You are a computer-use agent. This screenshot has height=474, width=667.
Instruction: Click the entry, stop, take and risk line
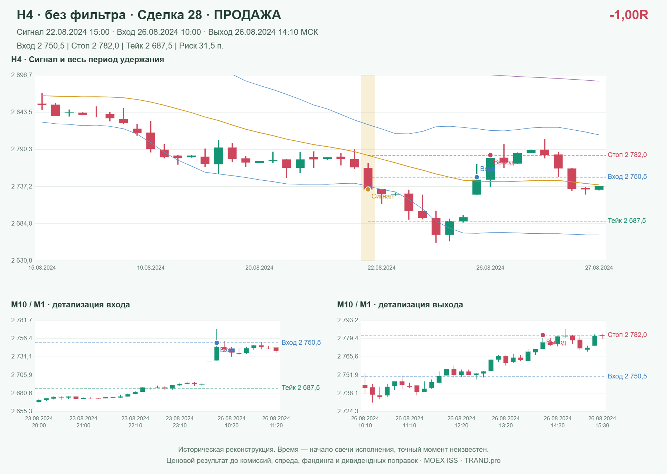click(120, 46)
